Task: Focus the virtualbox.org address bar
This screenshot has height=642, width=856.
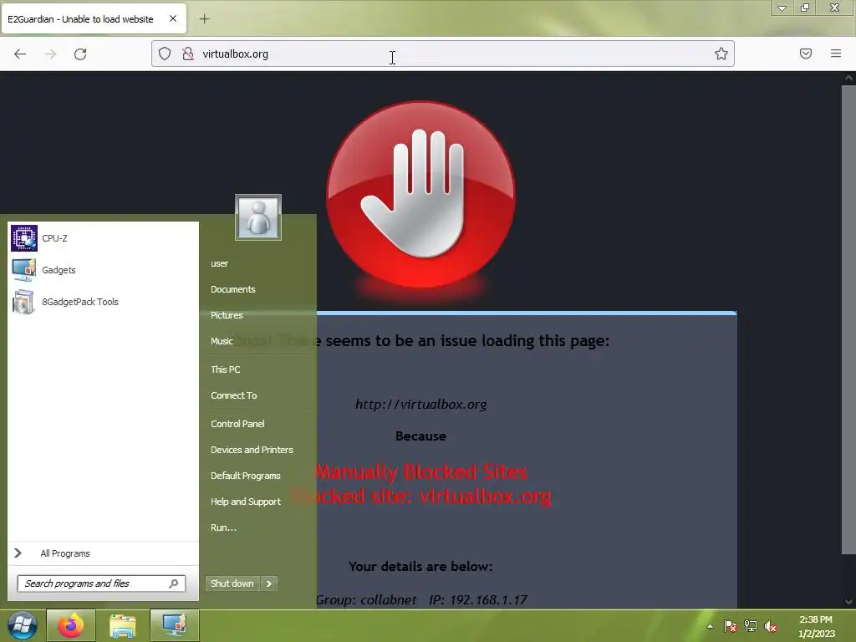Action: [443, 53]
